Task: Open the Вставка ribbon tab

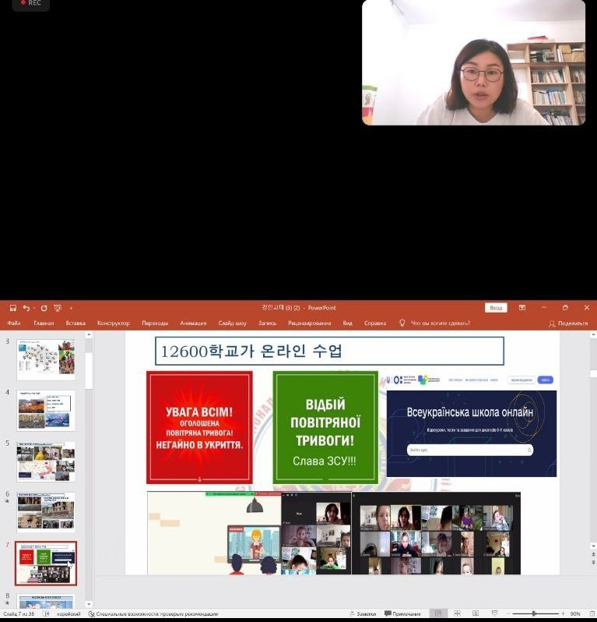Action: [76, 323]
